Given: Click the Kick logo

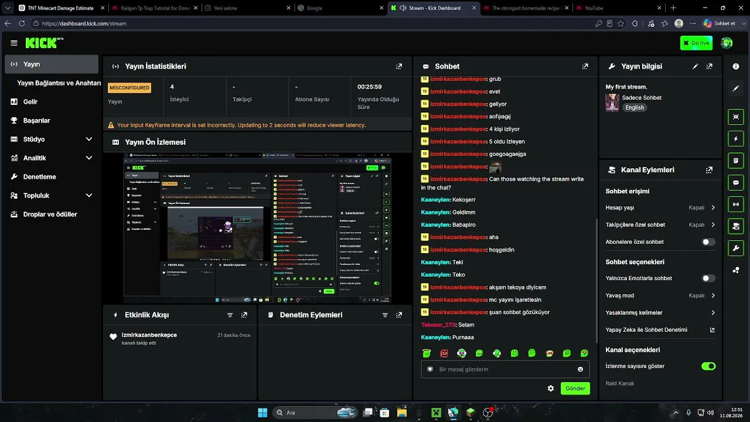Looking at the screenshot, I should point(44,43).
